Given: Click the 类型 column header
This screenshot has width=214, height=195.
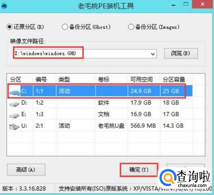Looking at the screenshot, I should (x=64, y=79).
